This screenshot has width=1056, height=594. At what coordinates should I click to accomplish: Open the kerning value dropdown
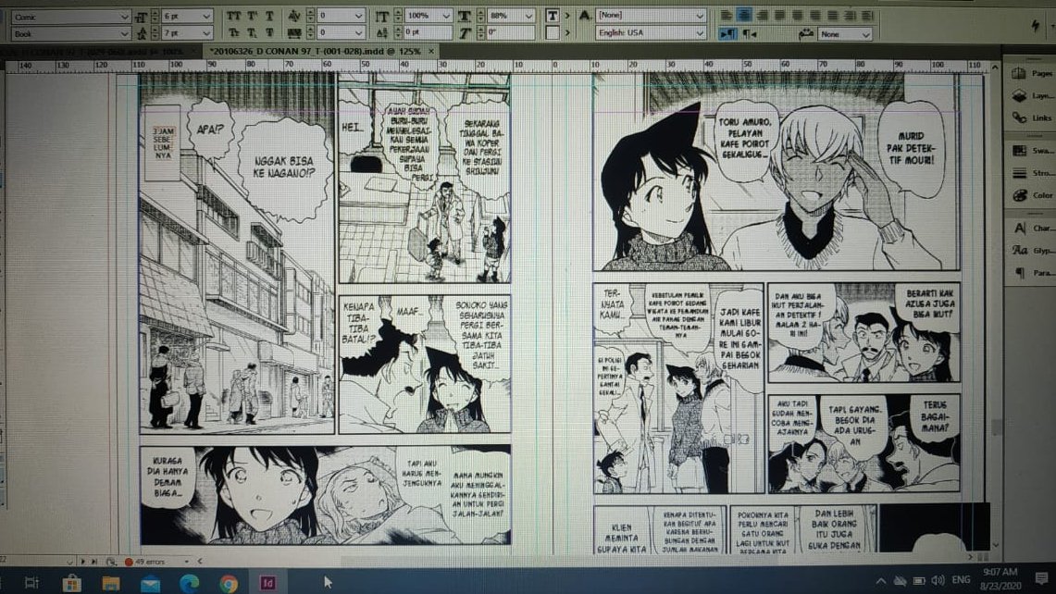click(341, 16)
